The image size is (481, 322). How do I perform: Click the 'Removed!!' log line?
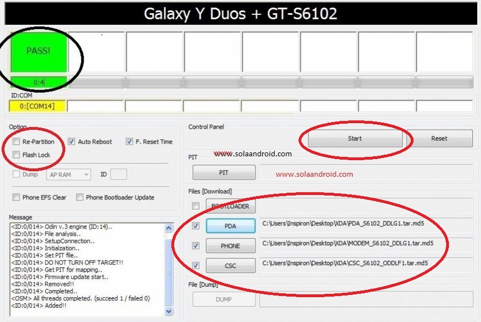click(x=43, y=284)
